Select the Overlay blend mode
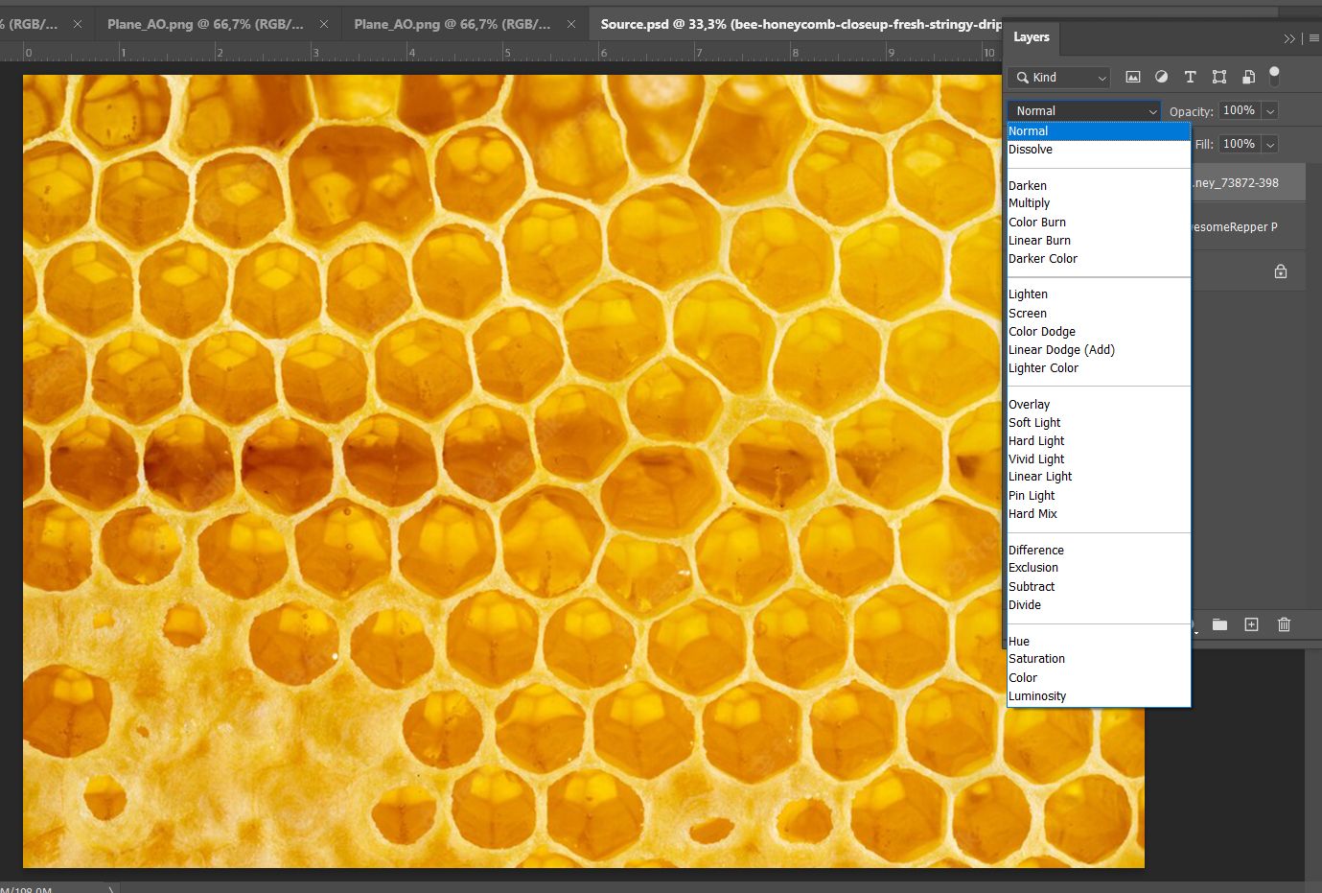 1029,405
